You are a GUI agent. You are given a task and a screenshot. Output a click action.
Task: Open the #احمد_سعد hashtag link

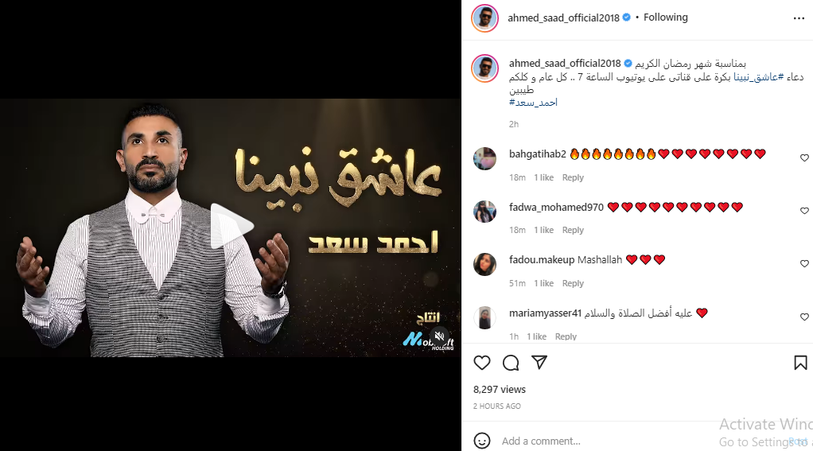click(533, 103)
